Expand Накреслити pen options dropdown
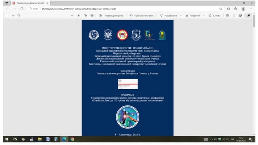This screenshot has height=145, width=258. click(181, 15)
